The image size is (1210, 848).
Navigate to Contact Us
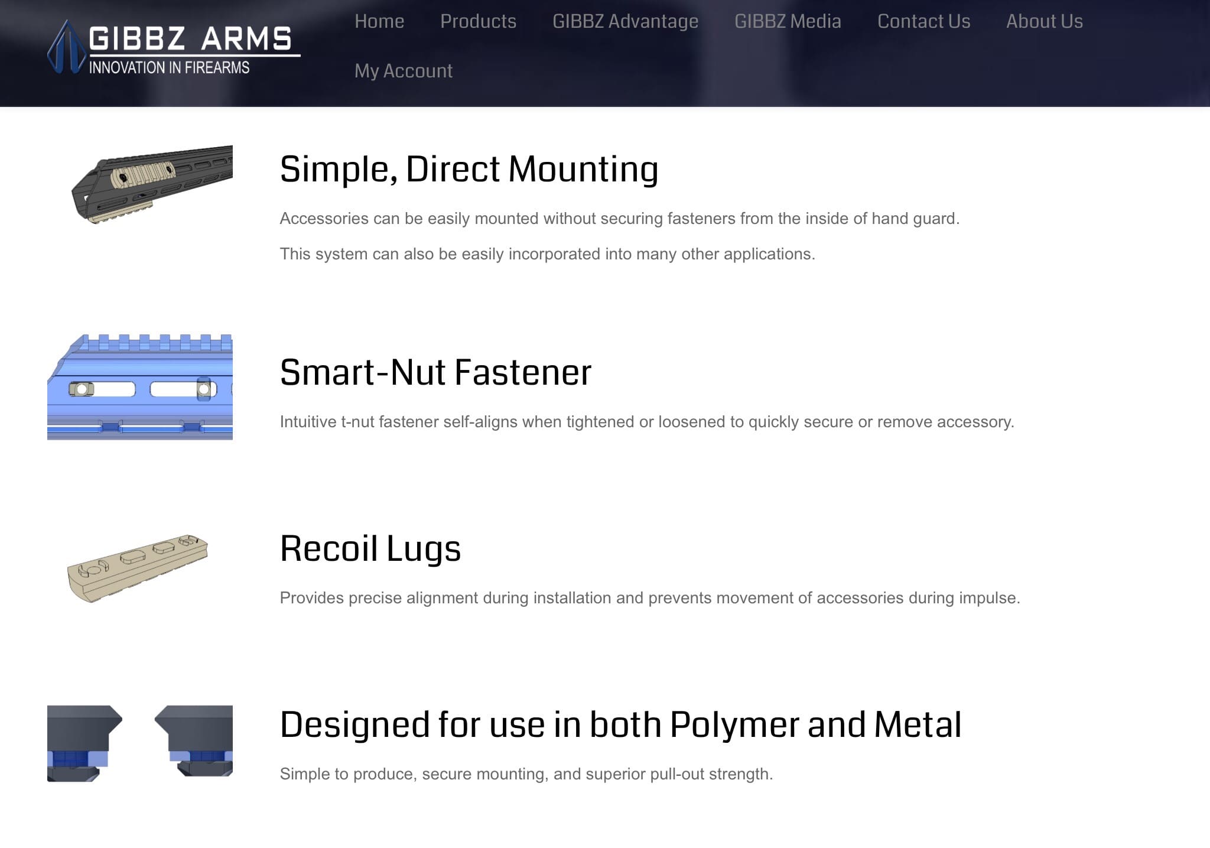pyautogui.click(x=923, y=21)
